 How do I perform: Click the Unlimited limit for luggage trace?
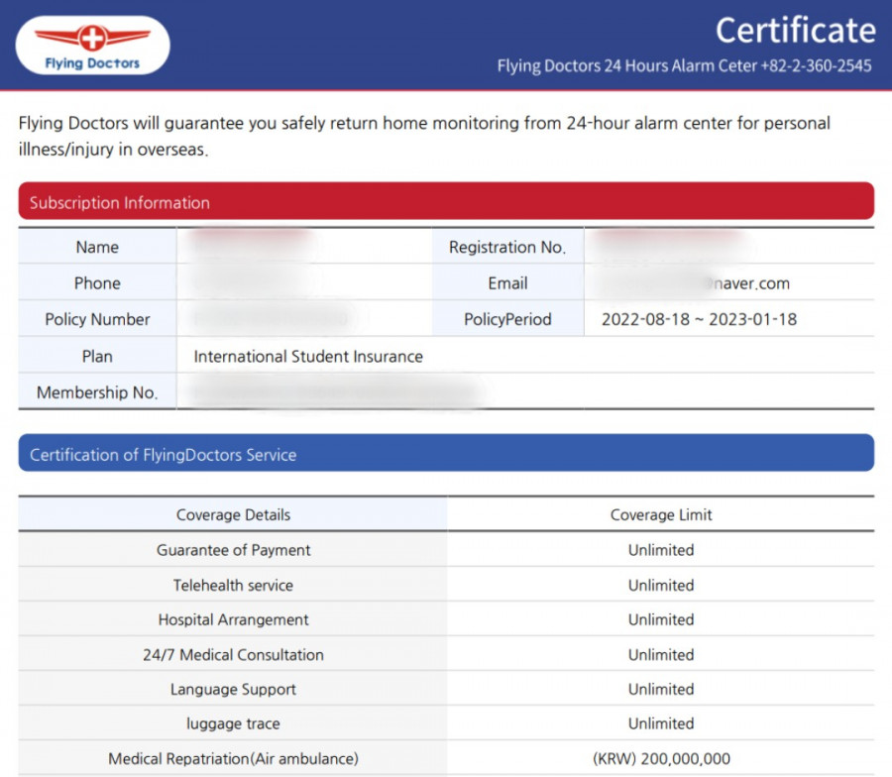pyautogui.click(x=661, y=723)
